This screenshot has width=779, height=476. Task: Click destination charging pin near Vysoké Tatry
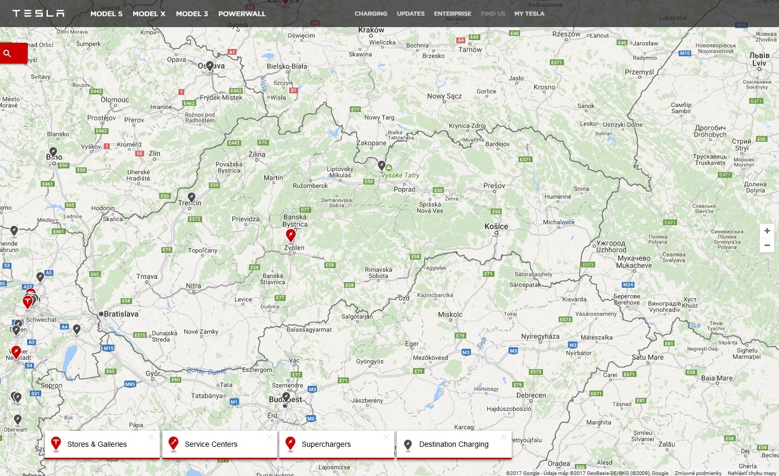382,165
